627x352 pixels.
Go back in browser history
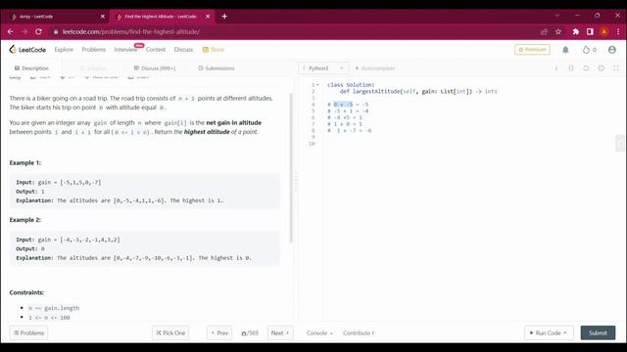click(11, 31)
